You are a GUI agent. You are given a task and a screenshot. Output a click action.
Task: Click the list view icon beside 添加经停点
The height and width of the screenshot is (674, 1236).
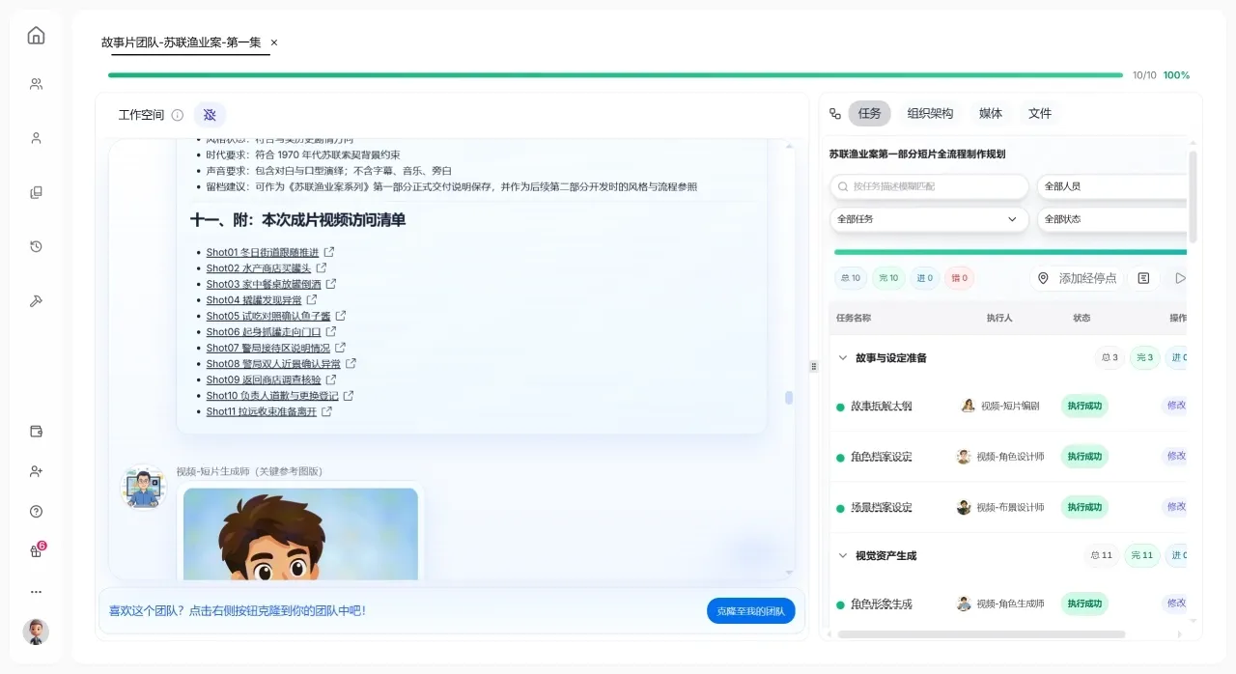click(x=1143, y=278)
